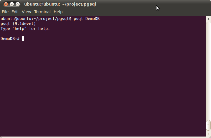The width and height of the screenshot is (211, 138).
Task: Open the File menu
Action: tap(5, 12)
